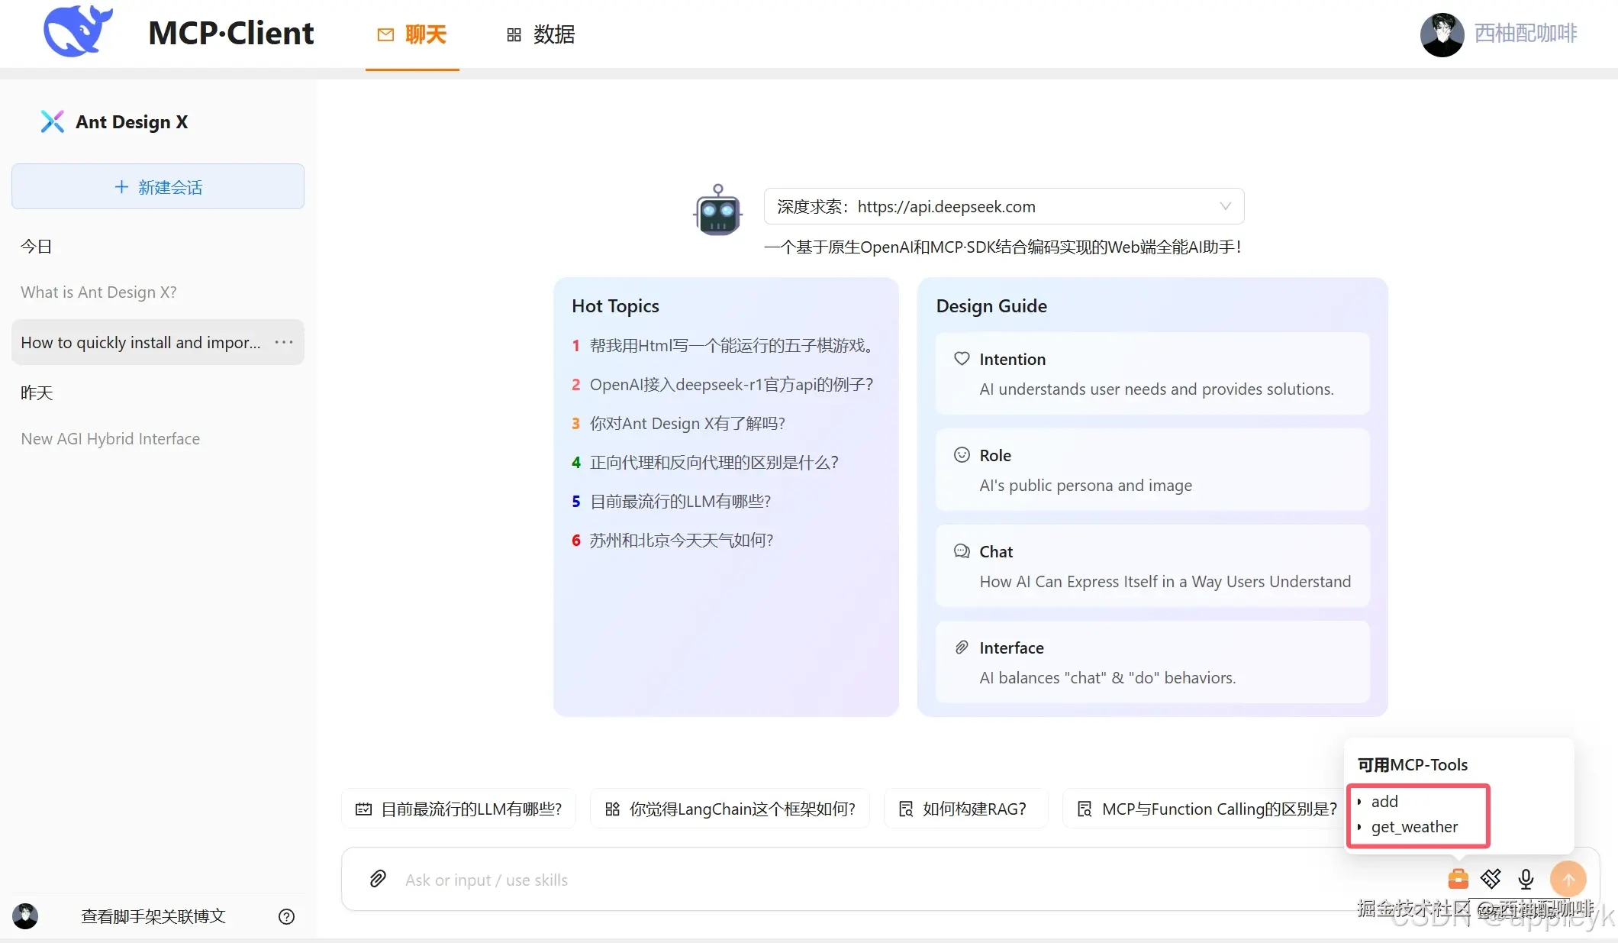This screenshot has width=1618, height=943.
Task: Expand the add tool in MCP-Tools list
Action: [x=1384, y=801]
